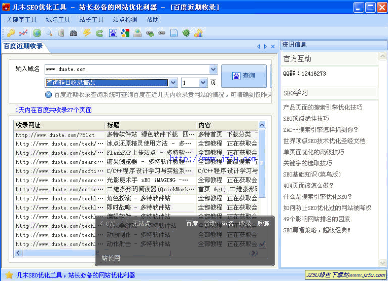
Task: Click the green globe toolbar icon
Action: pos(37,33)
